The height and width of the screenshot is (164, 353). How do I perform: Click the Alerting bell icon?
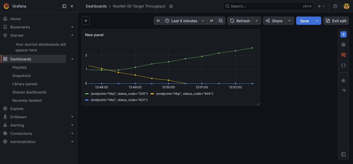[x=5, y=125]
